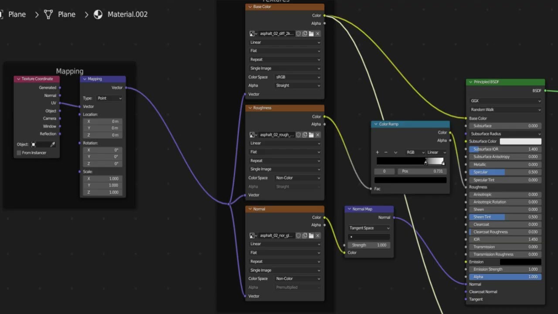This screenshot has width=558, height=314.
Task: Click the Object field in Texture Coordinate node
Action: point(43,144)
